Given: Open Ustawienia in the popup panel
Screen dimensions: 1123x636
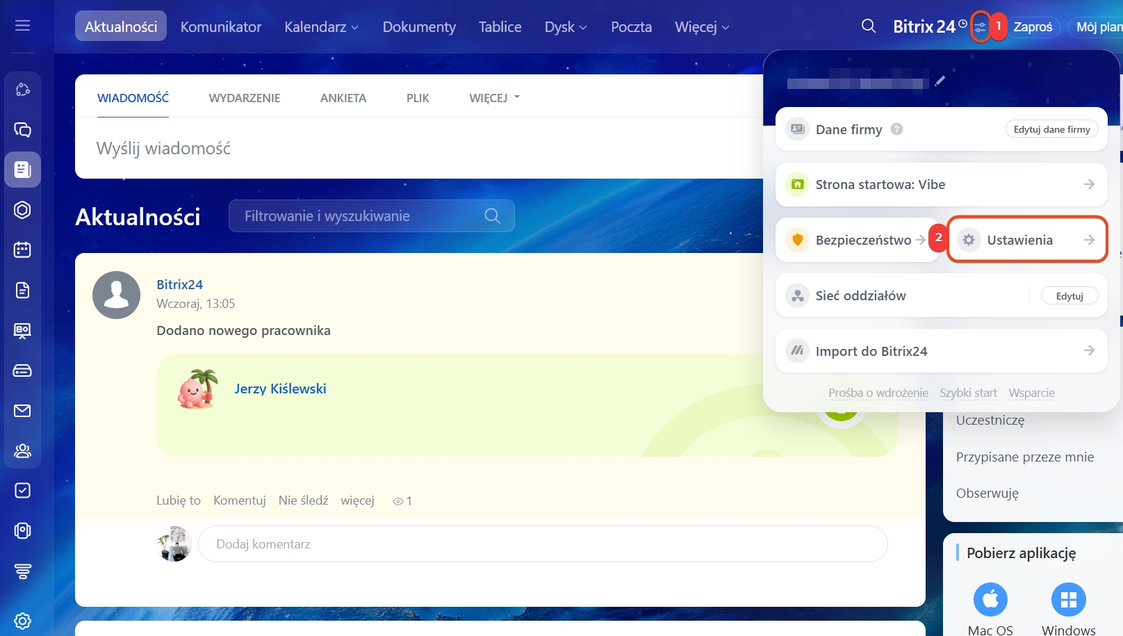Looking at the screenshot, I should [x=1026, y=240].
